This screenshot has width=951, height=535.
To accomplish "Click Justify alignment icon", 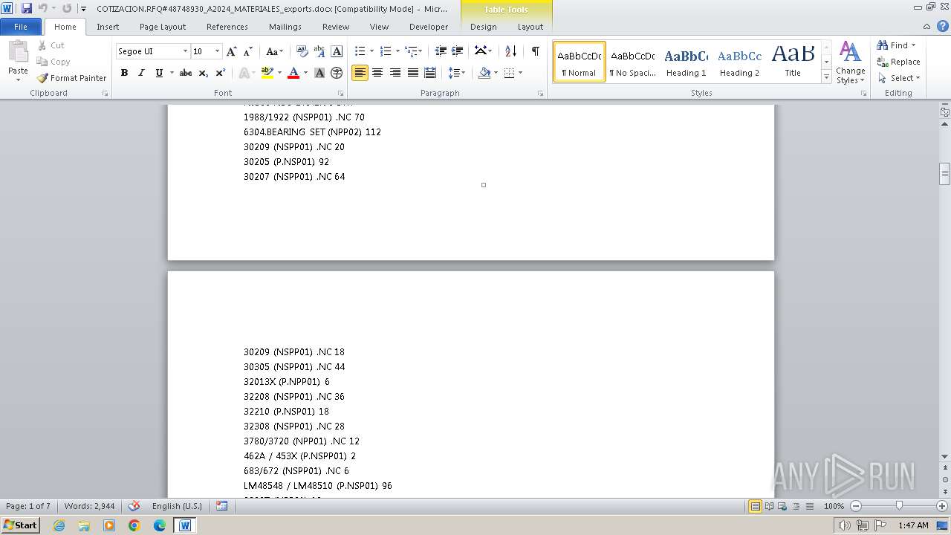I will (412, 73).
